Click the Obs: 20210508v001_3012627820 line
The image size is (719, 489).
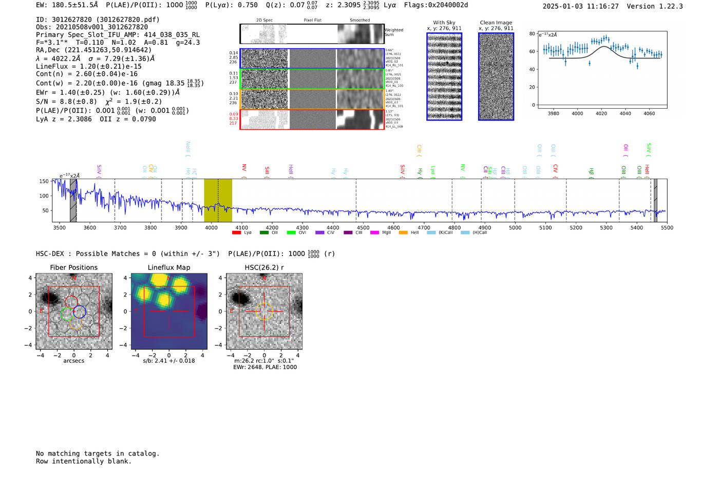pos(92,27)
